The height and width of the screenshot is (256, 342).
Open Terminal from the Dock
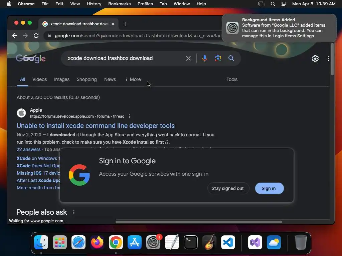click(x=191, y=242)
